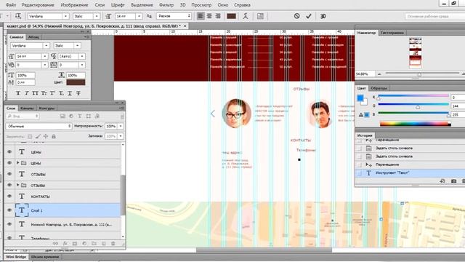This screenshot has height=262, width=465.
Task: Hide the ЦЕНЫ text layer
Action: point(9,152)
